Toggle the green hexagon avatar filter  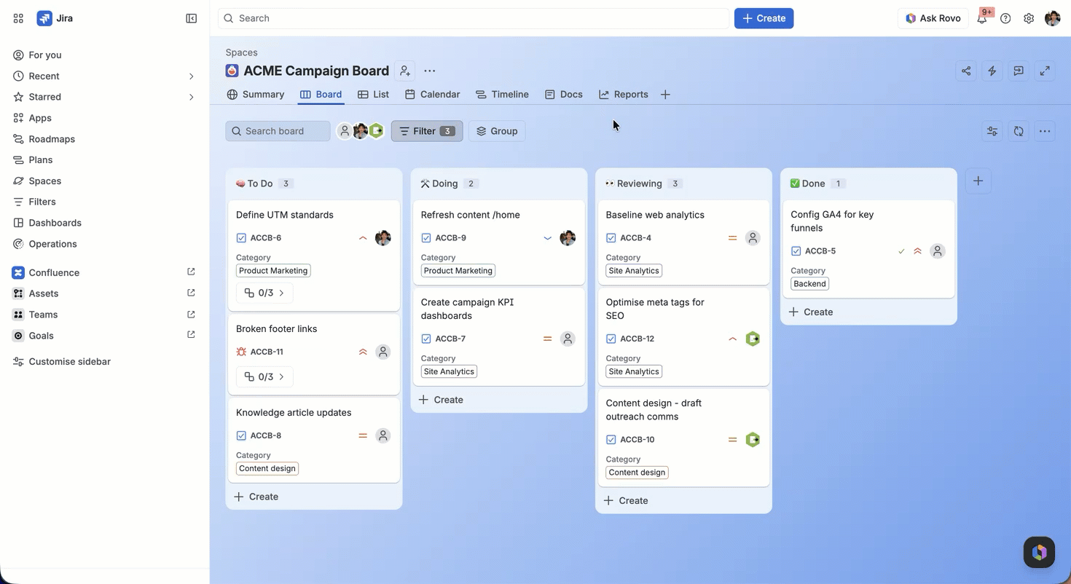[x=376, y=131]
